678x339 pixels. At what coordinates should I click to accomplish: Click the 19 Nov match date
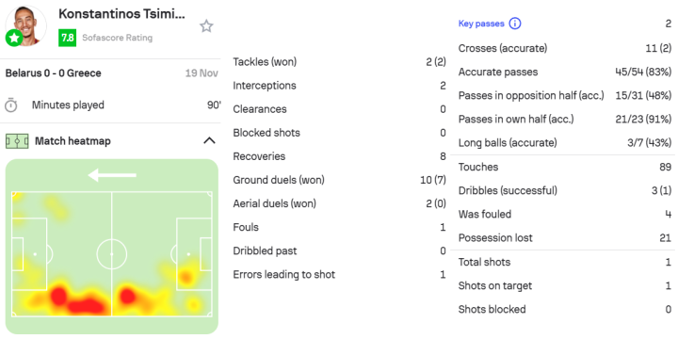click(x=202, y=73)
